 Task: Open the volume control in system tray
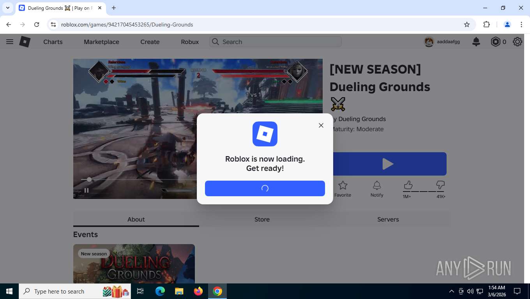click(470, 291)
